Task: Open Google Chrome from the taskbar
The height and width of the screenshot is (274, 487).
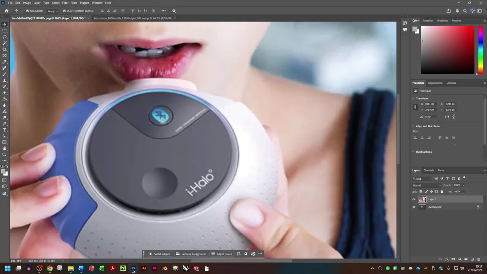Action: point(49,268)
